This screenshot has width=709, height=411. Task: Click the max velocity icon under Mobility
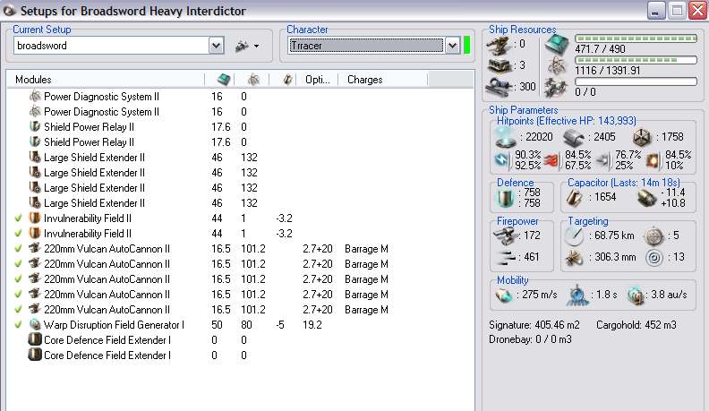[x=506, y=295]
